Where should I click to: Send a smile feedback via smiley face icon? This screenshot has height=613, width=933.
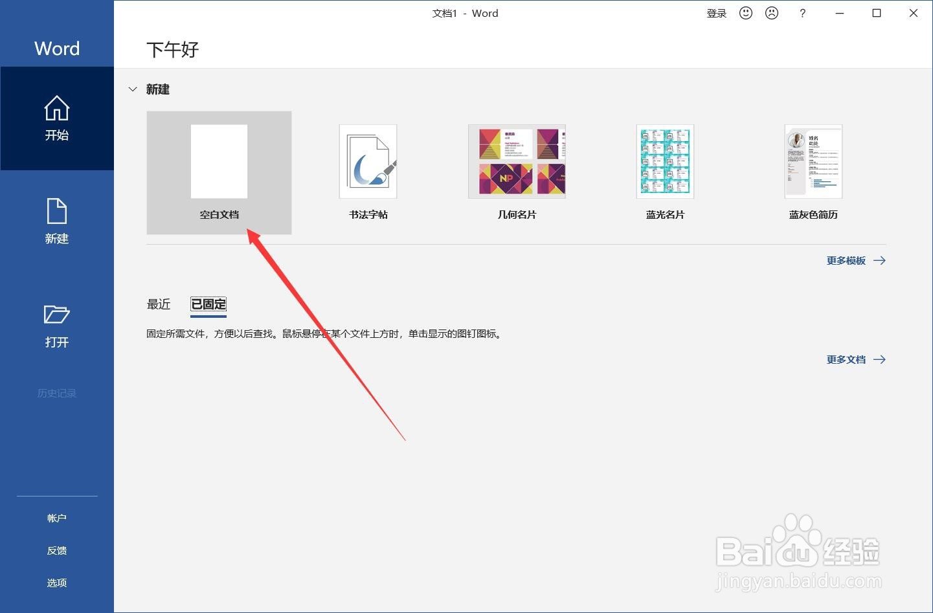(x=746, y=13)
